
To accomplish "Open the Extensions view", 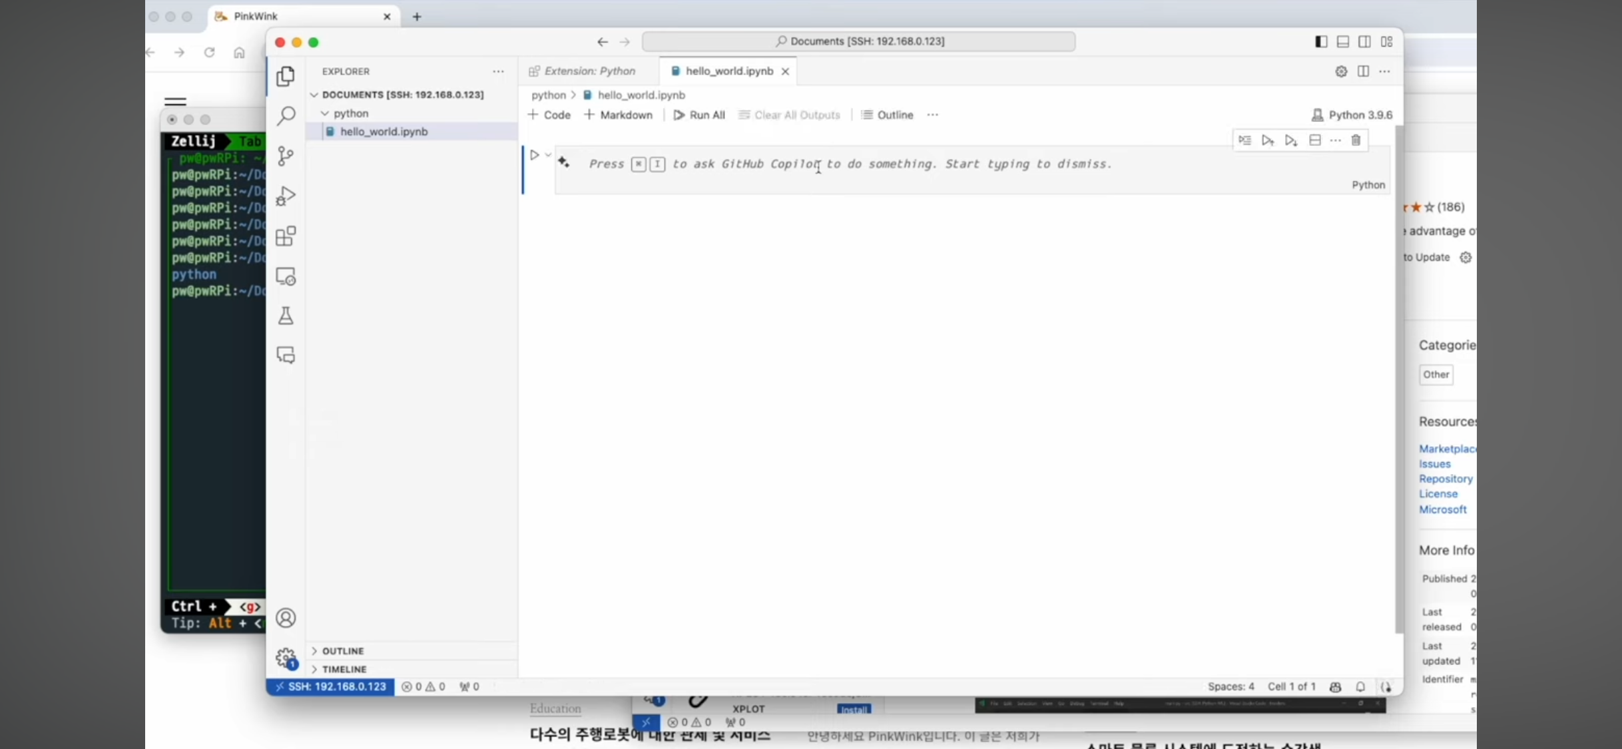I will 286,236.
